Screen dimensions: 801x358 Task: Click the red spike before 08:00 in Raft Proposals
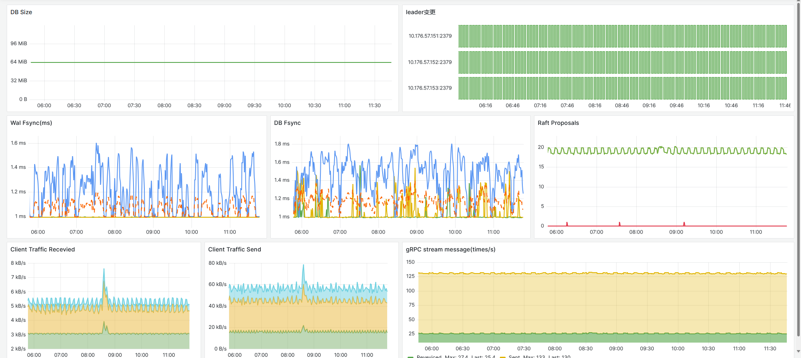(x=620, y=224)
